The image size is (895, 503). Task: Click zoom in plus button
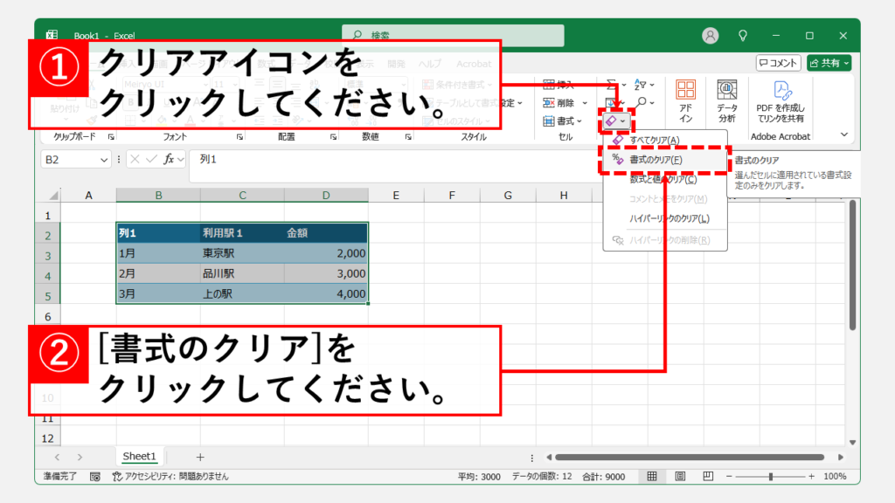pyautogui.click(x=811, y=476)
